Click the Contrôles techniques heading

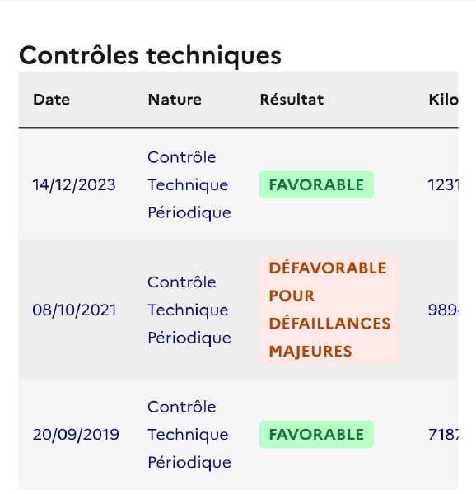tap(150, 56)
